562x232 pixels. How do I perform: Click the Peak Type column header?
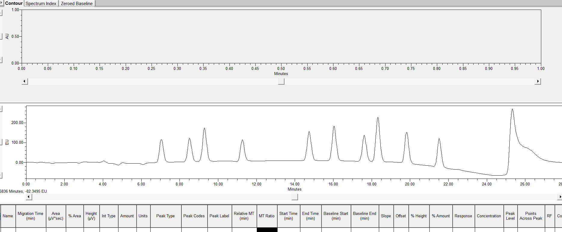pyautogui.click(x=165, y=216)
